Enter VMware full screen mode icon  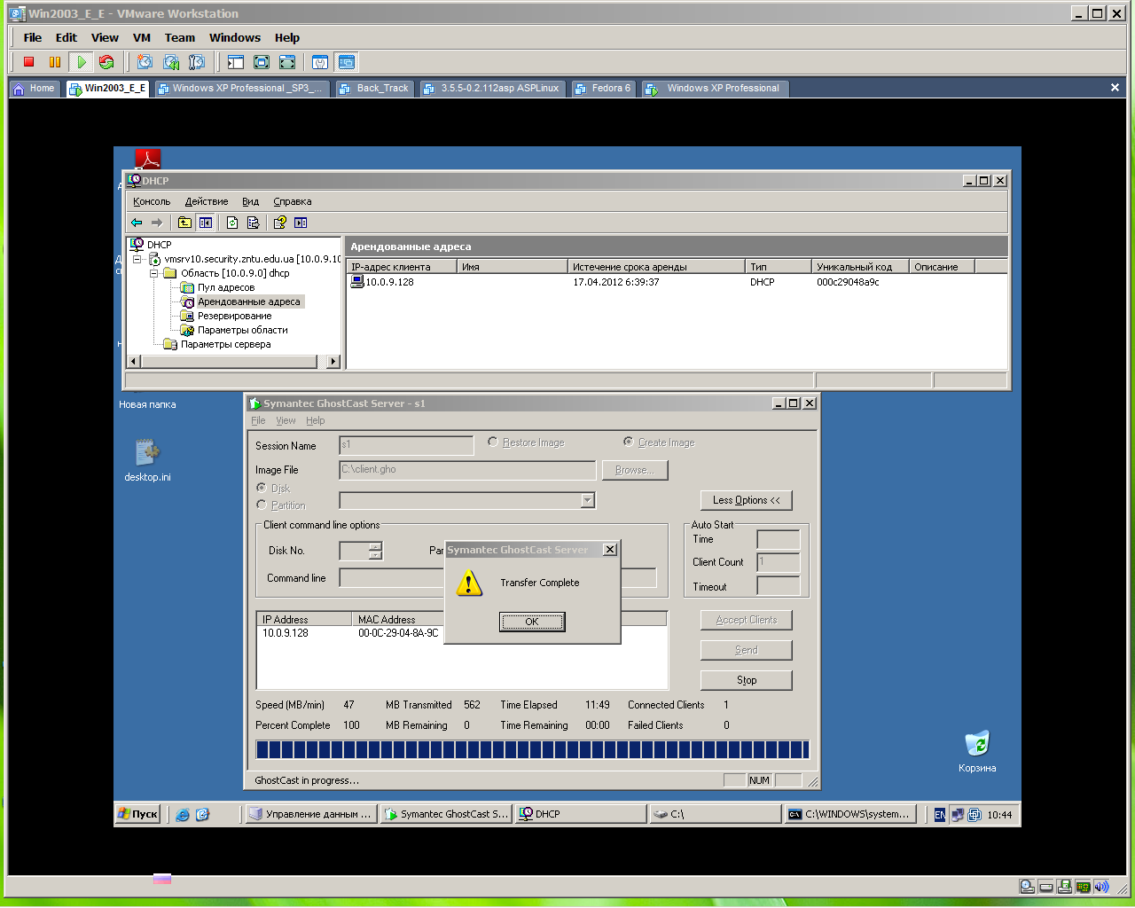click(x=262, y=62)
